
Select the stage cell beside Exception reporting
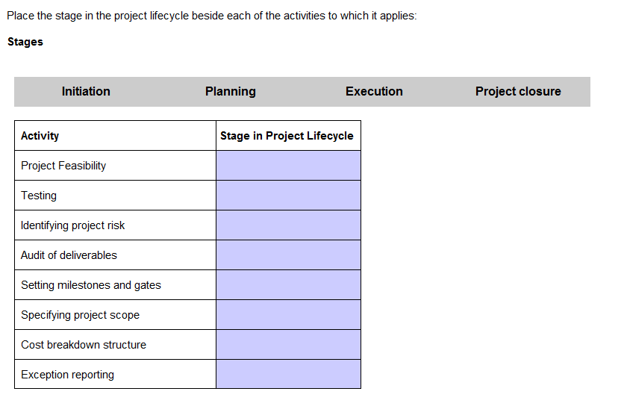point(288,374)
